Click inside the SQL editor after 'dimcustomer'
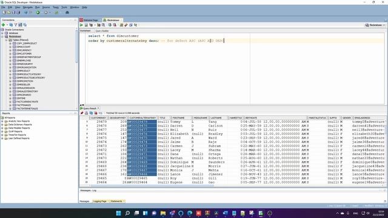Viewport: 388px width, 218px height. [139, 36]
